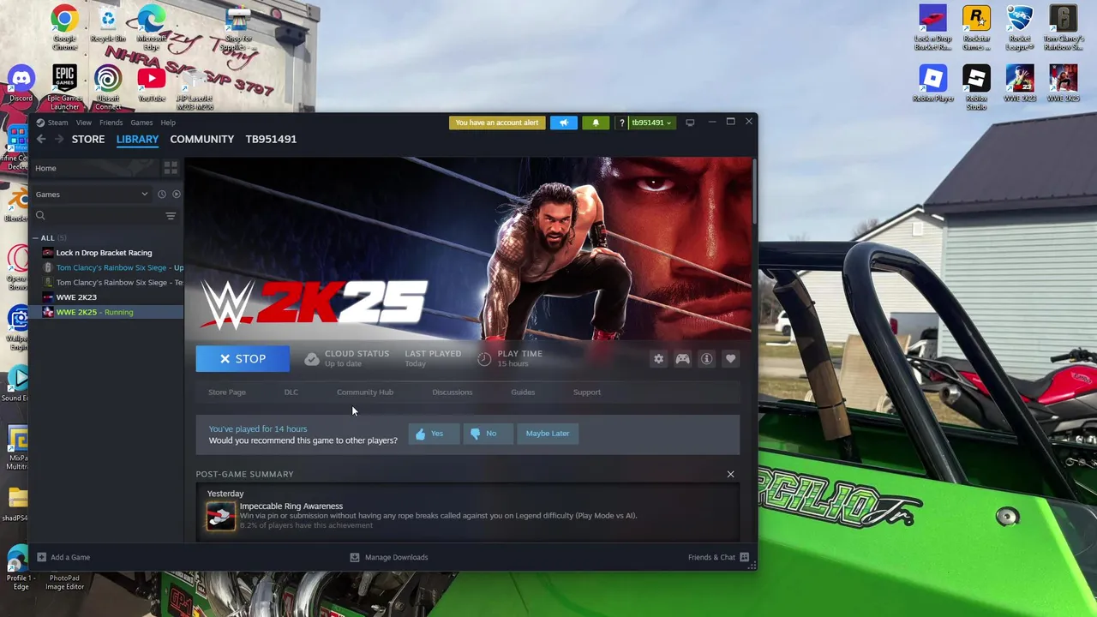This screenshot has width=1097, height=617.
Task: Filter library to ready-to-play games
Action: [176, 195]
